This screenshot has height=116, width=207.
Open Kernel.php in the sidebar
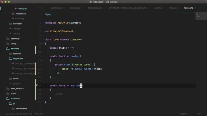click(19, 19)
